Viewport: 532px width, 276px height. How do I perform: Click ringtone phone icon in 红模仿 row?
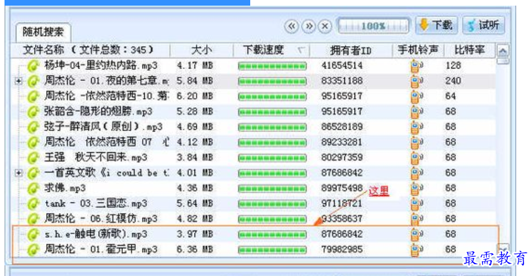pos(416,220)
